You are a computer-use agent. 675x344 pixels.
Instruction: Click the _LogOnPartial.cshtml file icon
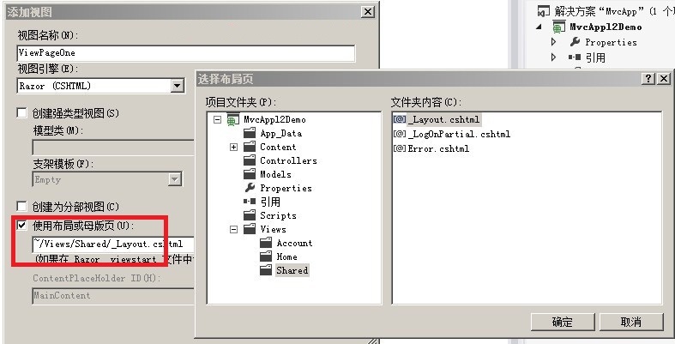[x=399, y=134]
